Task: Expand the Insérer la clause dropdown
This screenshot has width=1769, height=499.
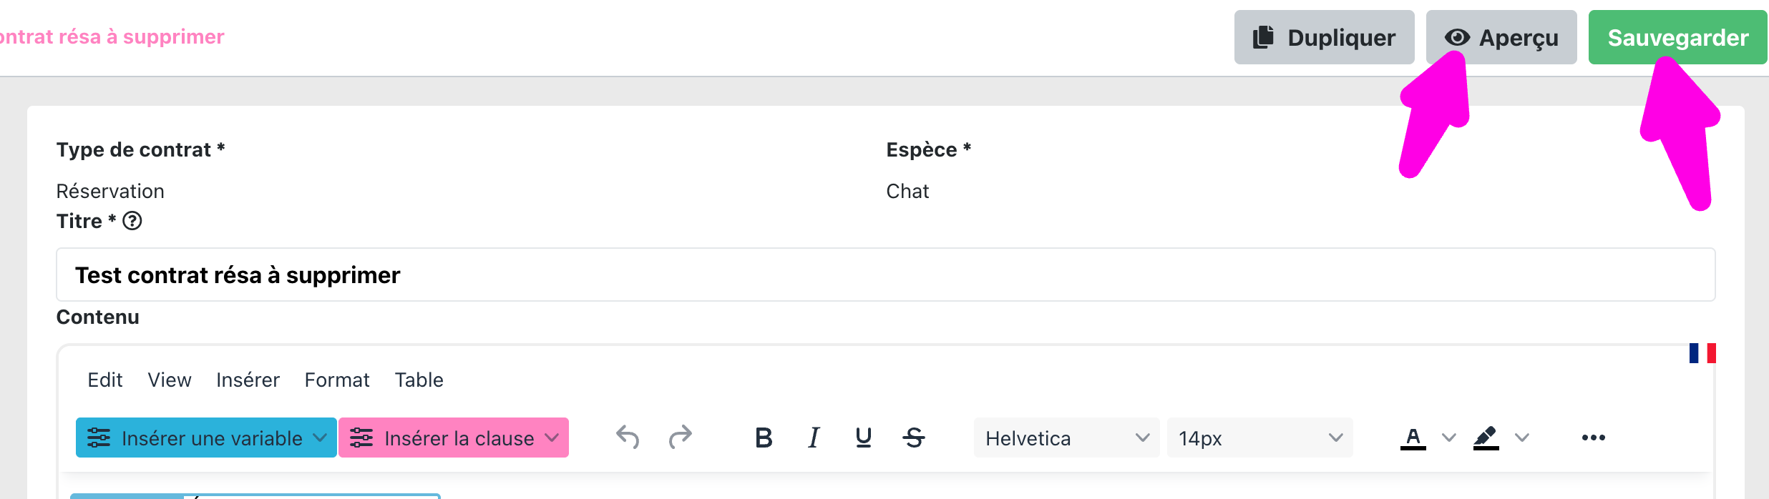Action: coord(454,438)
